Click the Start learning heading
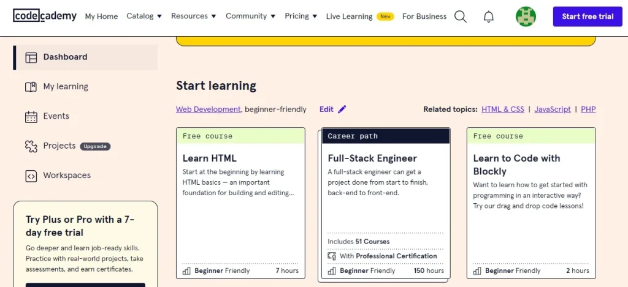 (x=216, y=86)
